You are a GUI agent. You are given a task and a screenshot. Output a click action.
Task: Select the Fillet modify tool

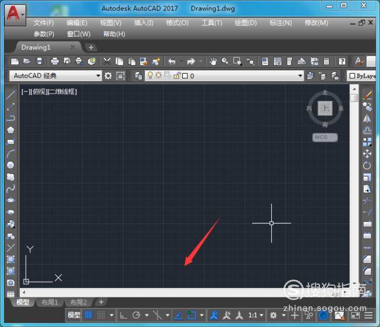367,271
